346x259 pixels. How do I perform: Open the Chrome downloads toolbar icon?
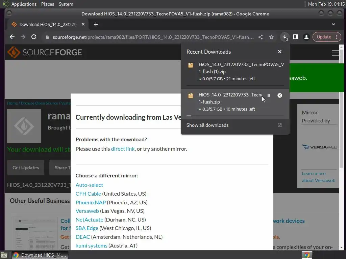point(285,37)
